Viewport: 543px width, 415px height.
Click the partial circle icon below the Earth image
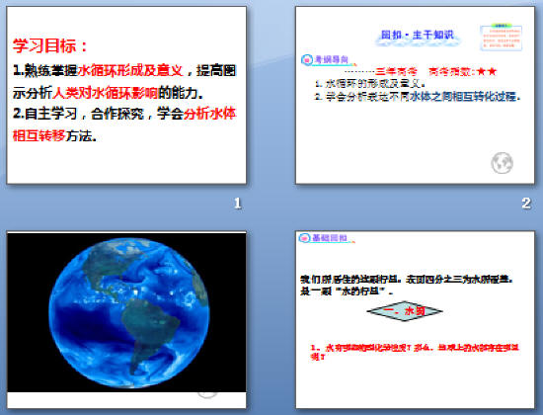click(x=207, y=395)
